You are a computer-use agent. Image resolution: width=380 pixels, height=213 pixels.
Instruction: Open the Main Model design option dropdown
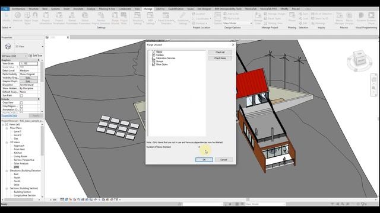[237, 23]
